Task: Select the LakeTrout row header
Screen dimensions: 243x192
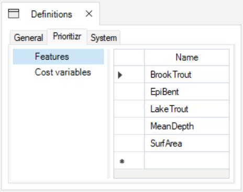Action: click(129, 109)
